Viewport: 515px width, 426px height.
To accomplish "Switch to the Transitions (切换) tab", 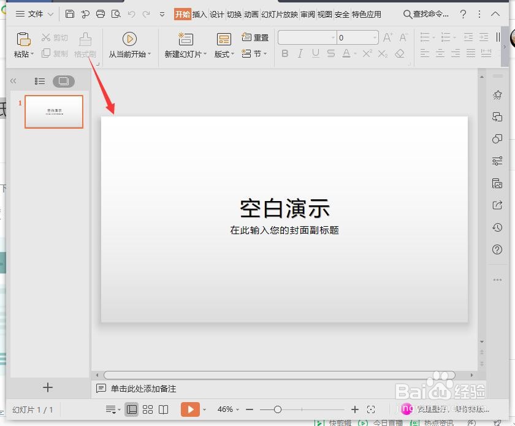I will 234,14.
